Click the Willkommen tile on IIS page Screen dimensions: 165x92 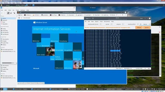coord(59,65)
